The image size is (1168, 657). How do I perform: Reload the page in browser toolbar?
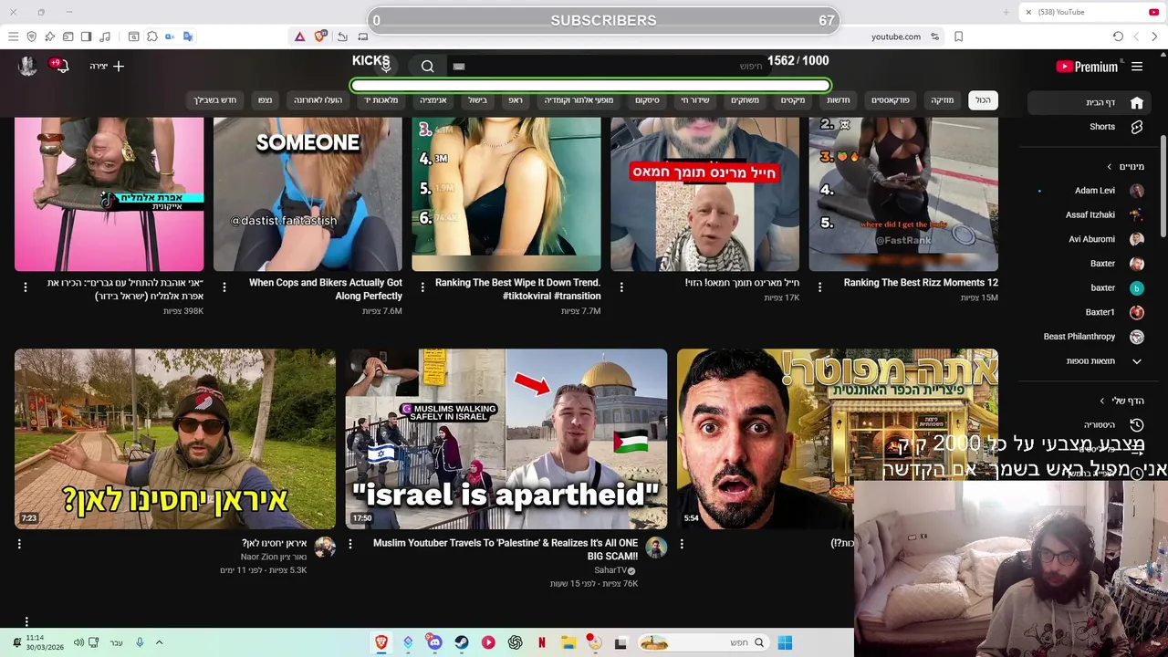(1118, 36)
